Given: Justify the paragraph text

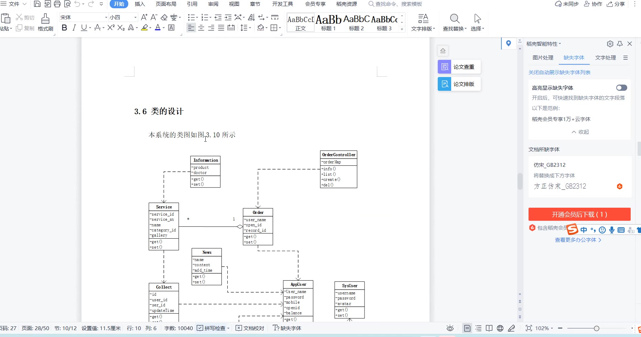Looking at the screenshot, I should (x=221, y=28).
